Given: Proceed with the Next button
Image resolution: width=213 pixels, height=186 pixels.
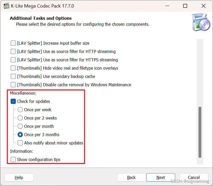Looking at the screenshot, I should [x=161, y=177].
